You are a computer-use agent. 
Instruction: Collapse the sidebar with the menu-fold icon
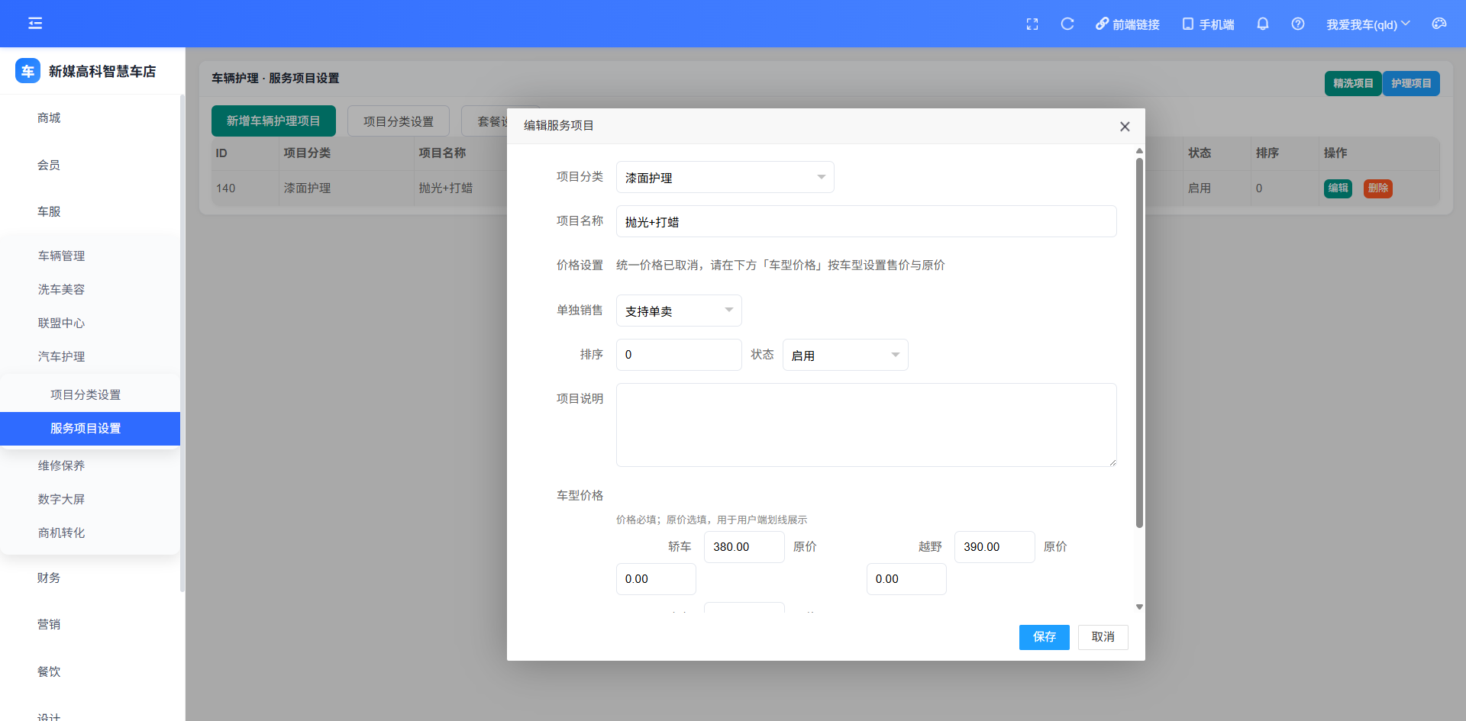click(35, 24)
